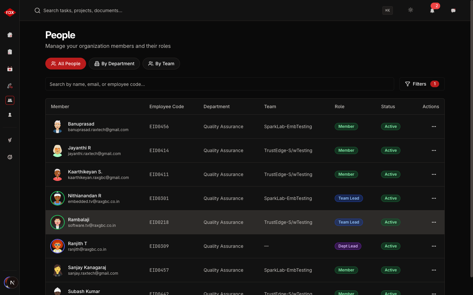Open the single user profile sidebar icon

(10, 115)
